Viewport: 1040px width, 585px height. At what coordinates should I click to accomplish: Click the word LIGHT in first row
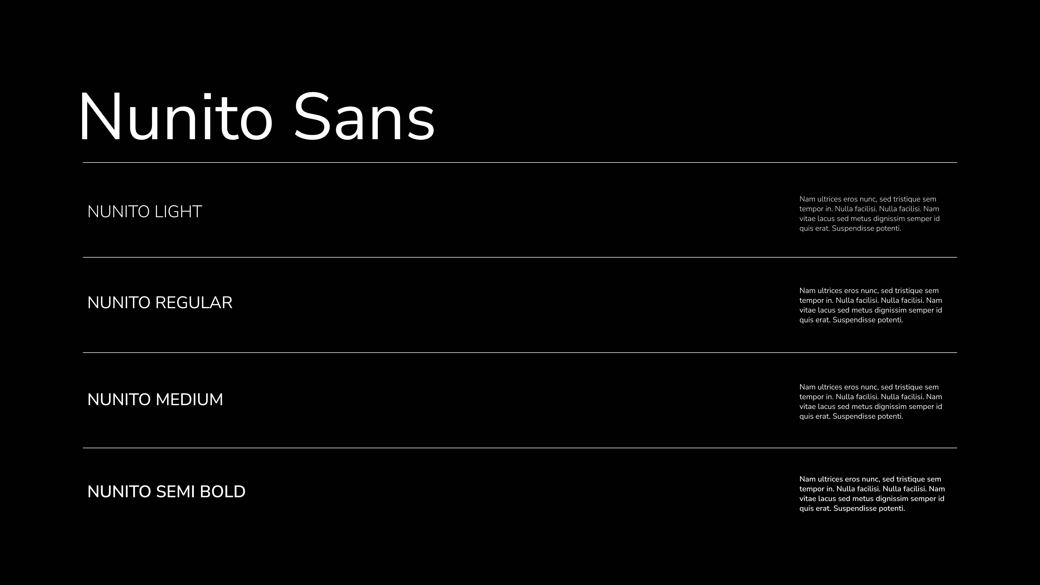point(178,212)
